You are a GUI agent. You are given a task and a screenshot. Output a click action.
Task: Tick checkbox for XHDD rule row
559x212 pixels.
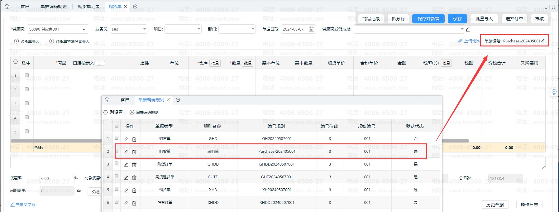117,202
